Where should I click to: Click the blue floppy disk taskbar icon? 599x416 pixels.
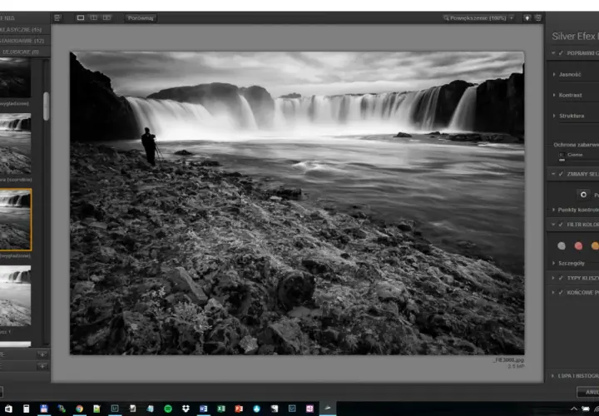click(x=44, y=409)
